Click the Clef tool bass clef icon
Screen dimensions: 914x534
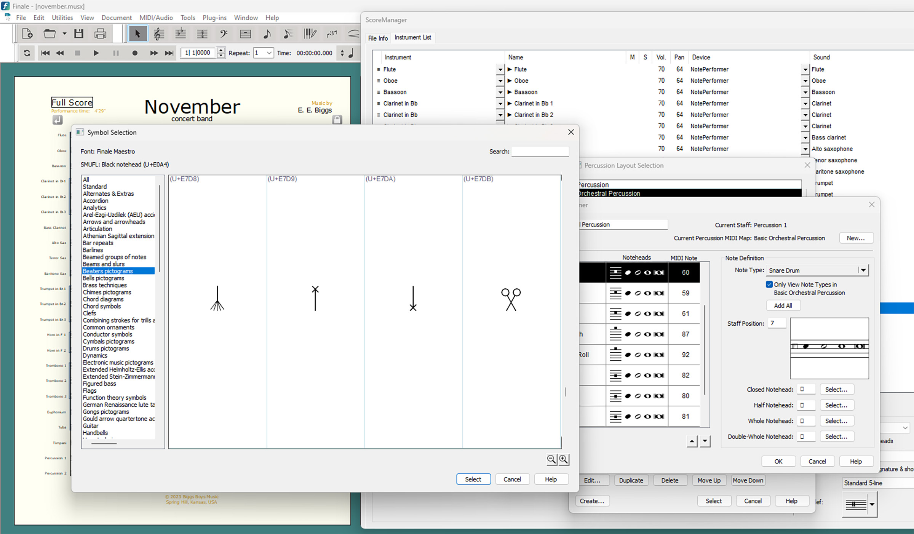224,34
